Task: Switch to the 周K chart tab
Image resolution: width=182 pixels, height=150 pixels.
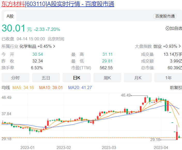Action: coord(107,78)
